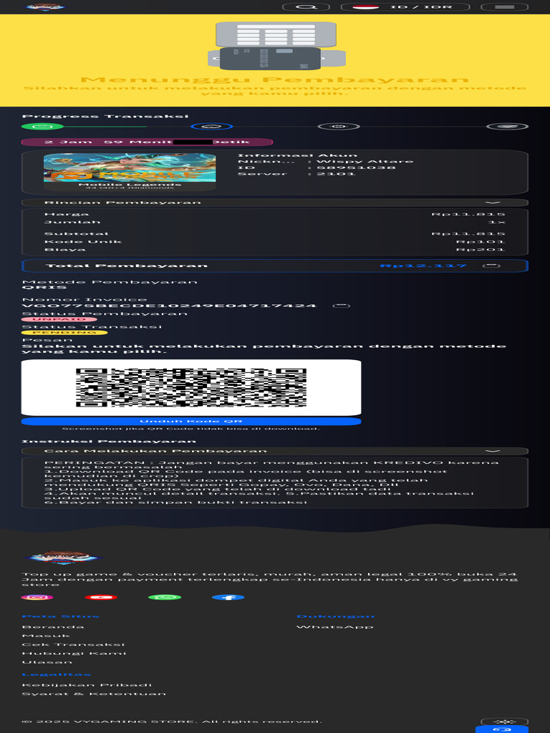Collapse Cara Melakukan Pembayaran instructions
Image resolution: width=550 pixels, height=733 pixels.
(x=275, y=451)
